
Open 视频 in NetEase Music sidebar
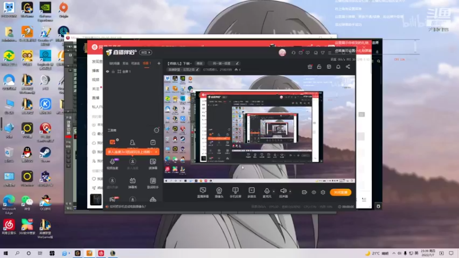[x=96, y=80]
